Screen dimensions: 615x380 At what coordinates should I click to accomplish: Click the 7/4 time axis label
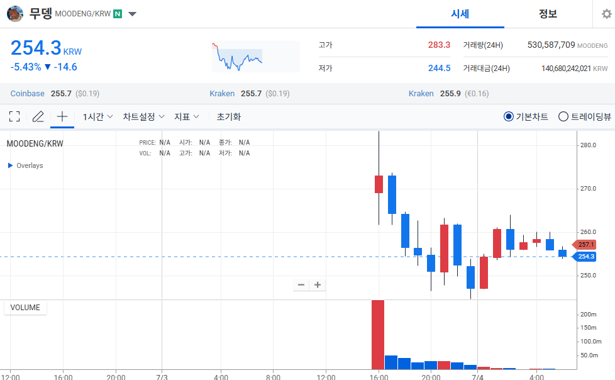pyautogui.click(x=477, y=377)
